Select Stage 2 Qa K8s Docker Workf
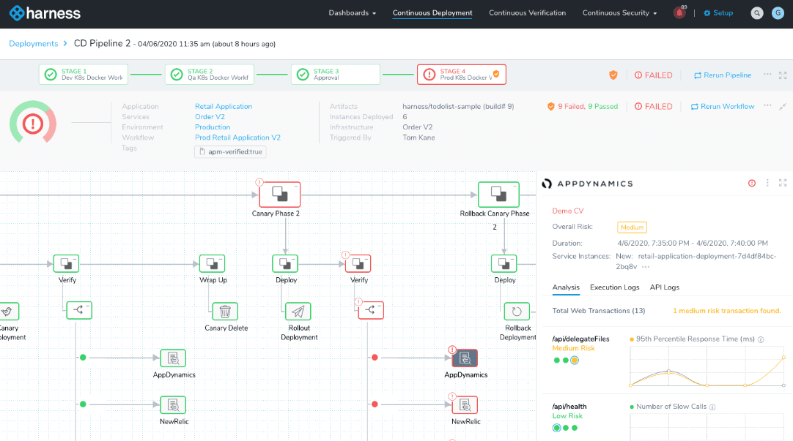The width and height of the screenshot is (793, 441). point(210,75)
